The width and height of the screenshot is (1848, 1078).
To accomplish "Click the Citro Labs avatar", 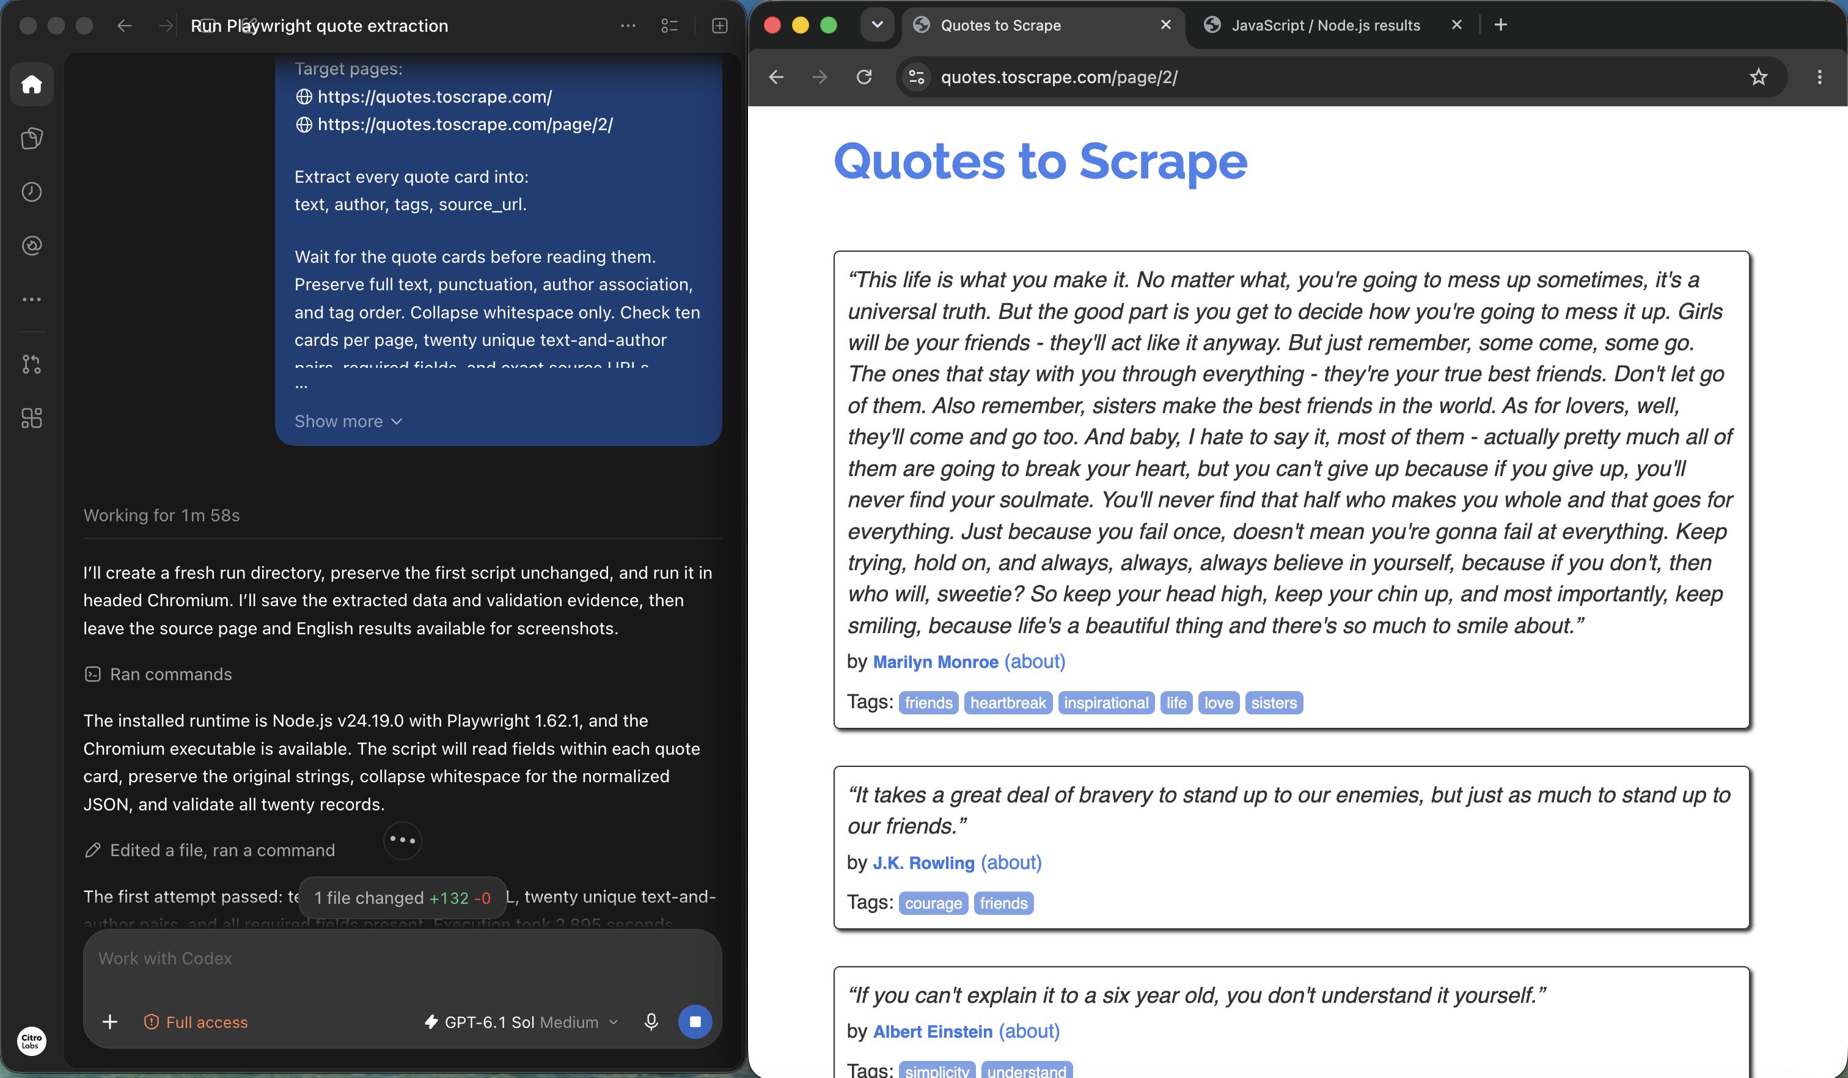I will [x=32, y=1041].
